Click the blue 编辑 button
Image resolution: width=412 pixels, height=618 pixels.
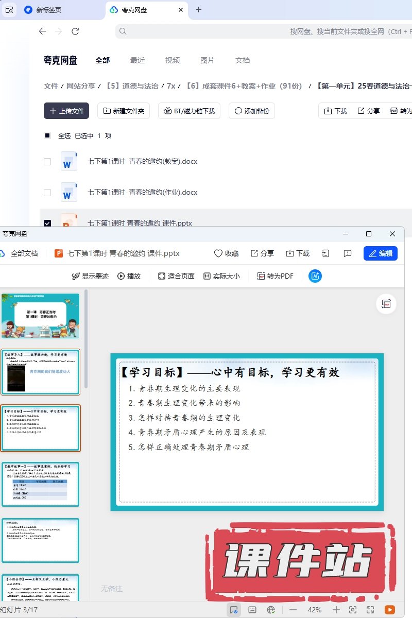tap(380, 253)
